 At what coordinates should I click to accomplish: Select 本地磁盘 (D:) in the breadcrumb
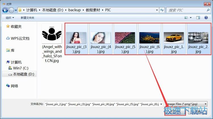[x=53, y=10]
